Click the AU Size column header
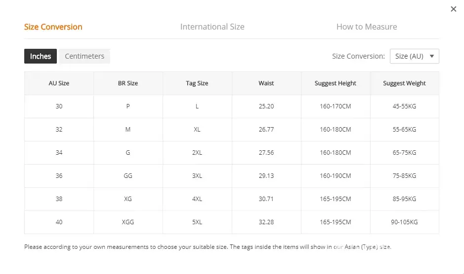464x274 pixels. 59,83
